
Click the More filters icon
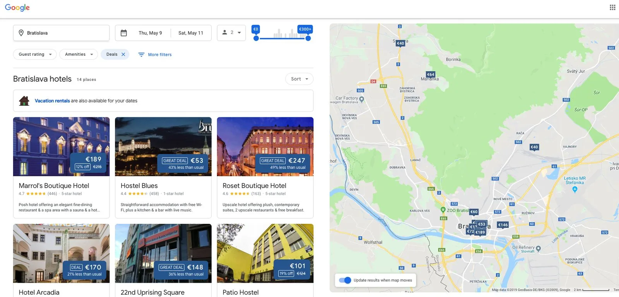point(142,55)
